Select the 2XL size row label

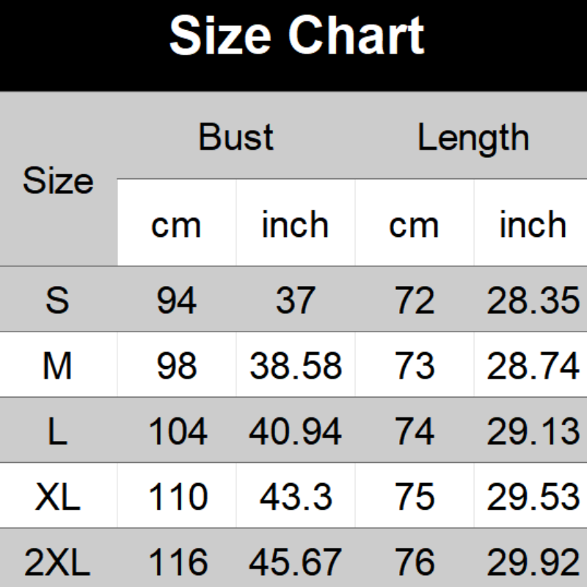click(x=57, y=563)
